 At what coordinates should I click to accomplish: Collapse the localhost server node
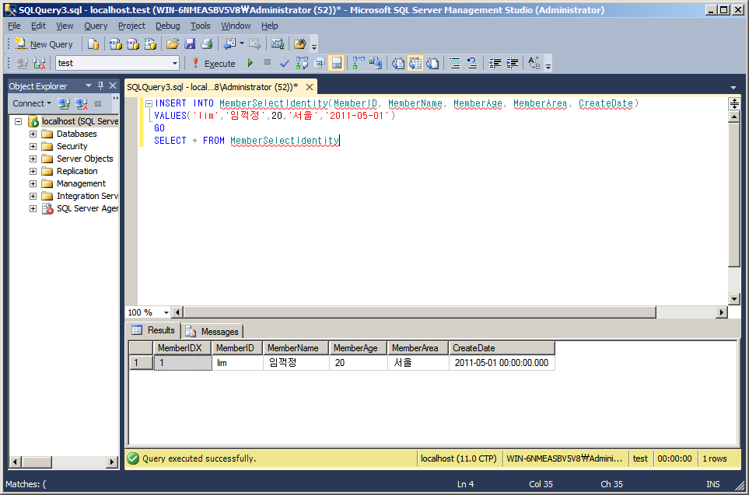(18, 121)
